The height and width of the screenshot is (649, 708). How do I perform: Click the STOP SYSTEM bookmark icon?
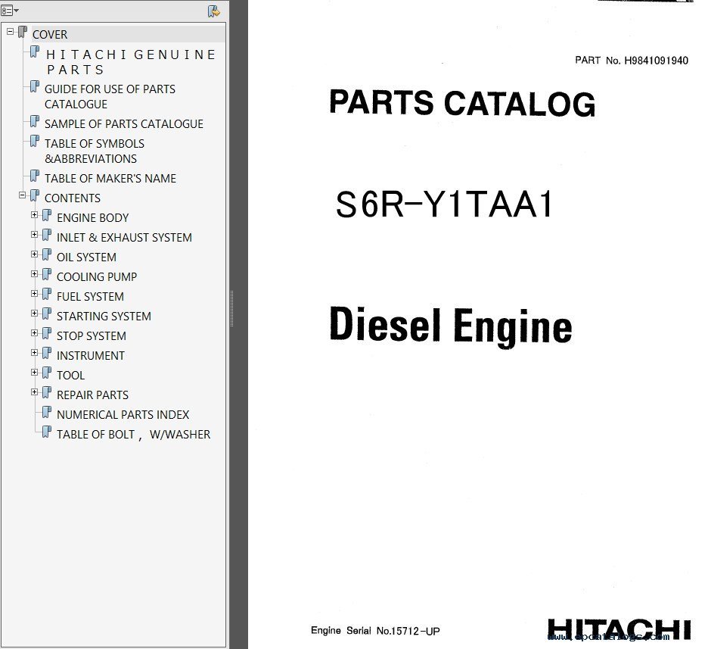(x=47, y=333)
